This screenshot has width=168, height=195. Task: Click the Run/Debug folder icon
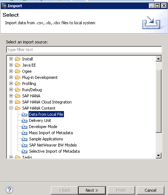(18, 90)
